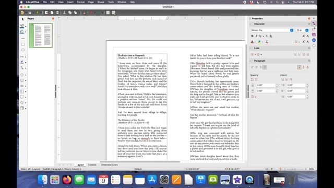This screenshot has width=334, height=188.
Task: Click the Line Color tool icon
Action: (22, 26)
